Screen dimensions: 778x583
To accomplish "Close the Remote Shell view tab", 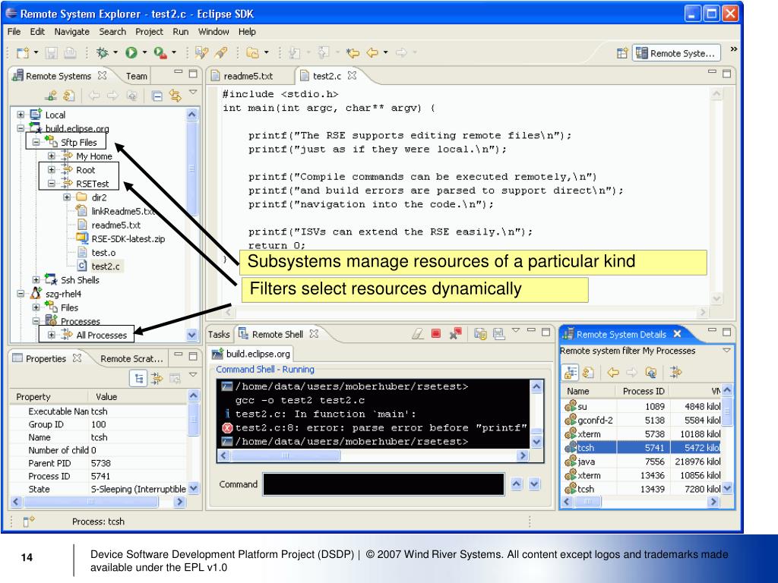I will (314, 334).
